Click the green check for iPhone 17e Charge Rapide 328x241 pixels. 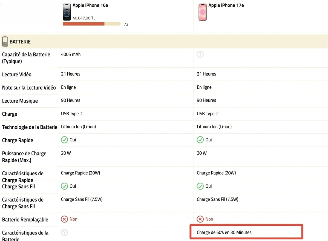(200, 140)
